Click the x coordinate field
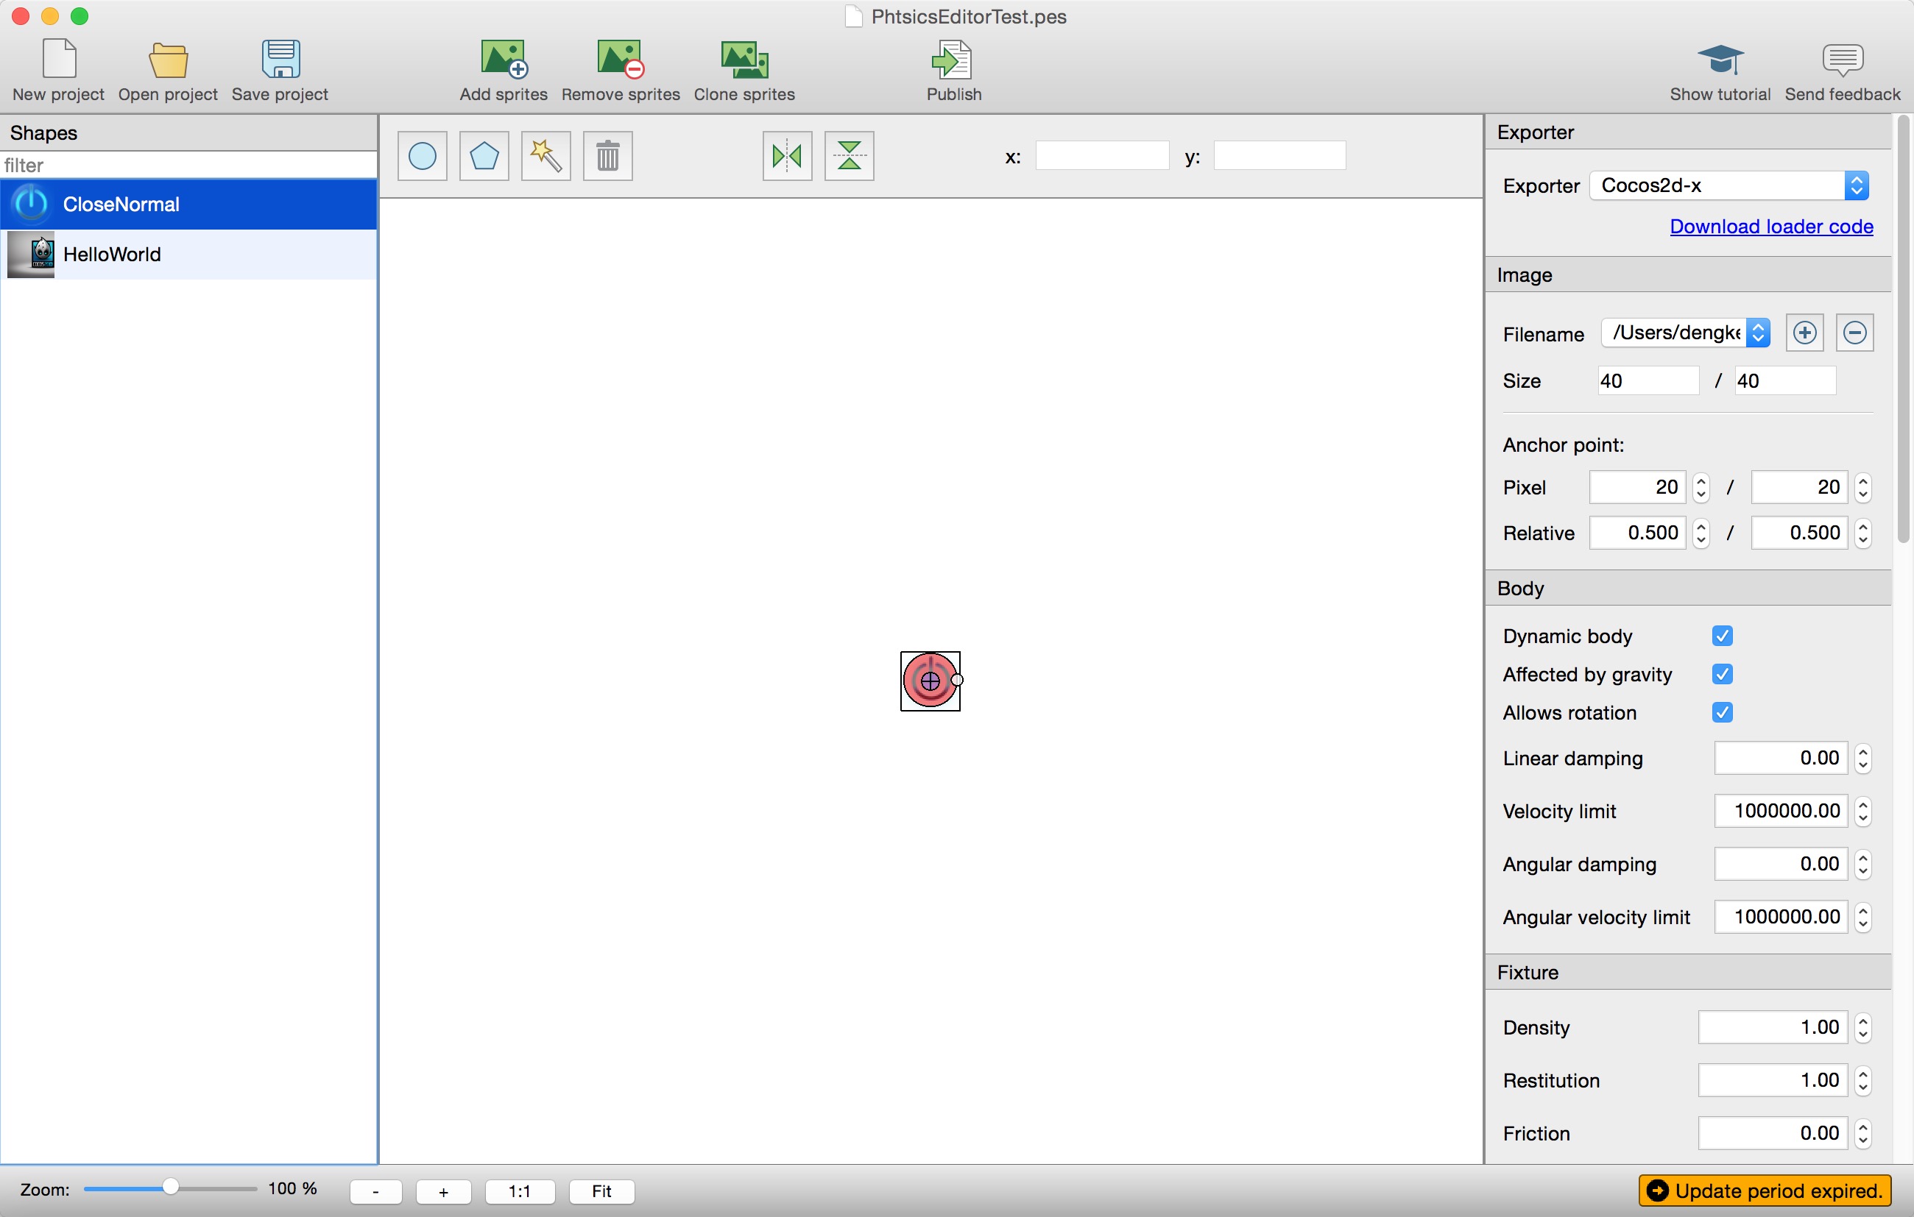1914x1217 pixels. pos(1102,156)
